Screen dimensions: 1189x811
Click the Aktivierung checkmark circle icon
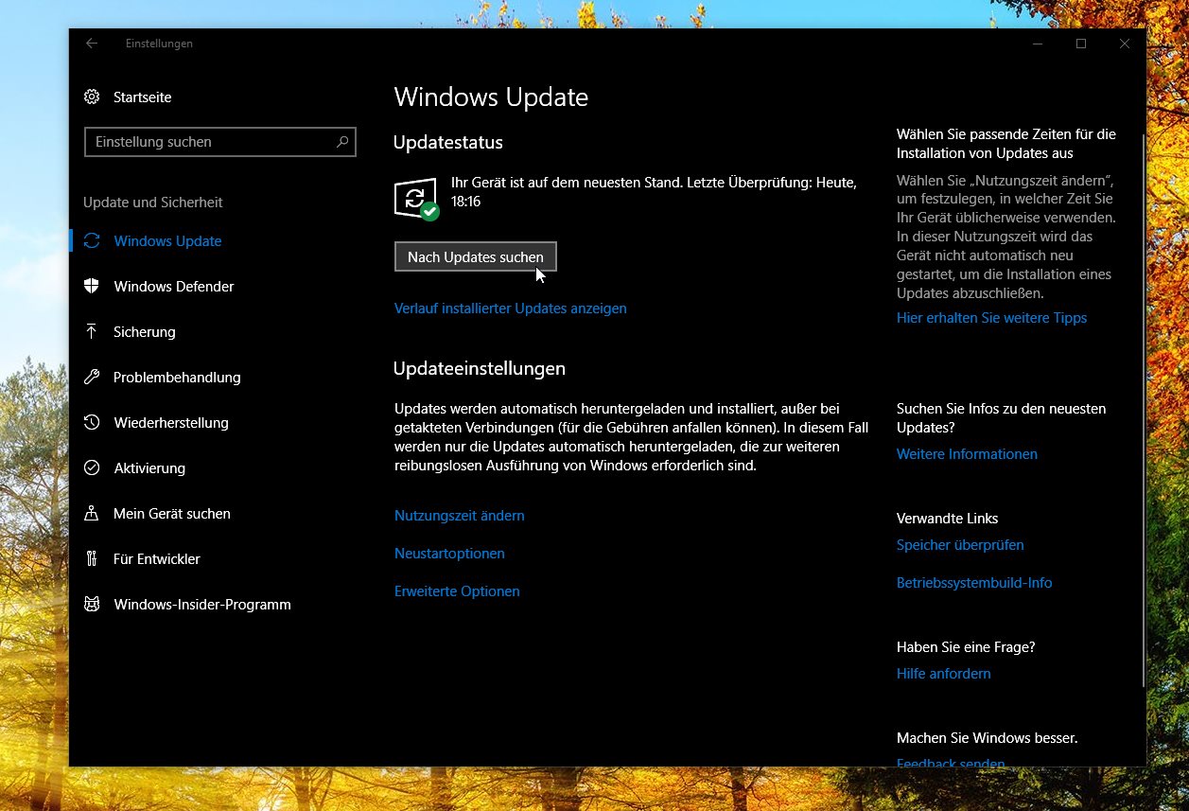pos(92,468)
